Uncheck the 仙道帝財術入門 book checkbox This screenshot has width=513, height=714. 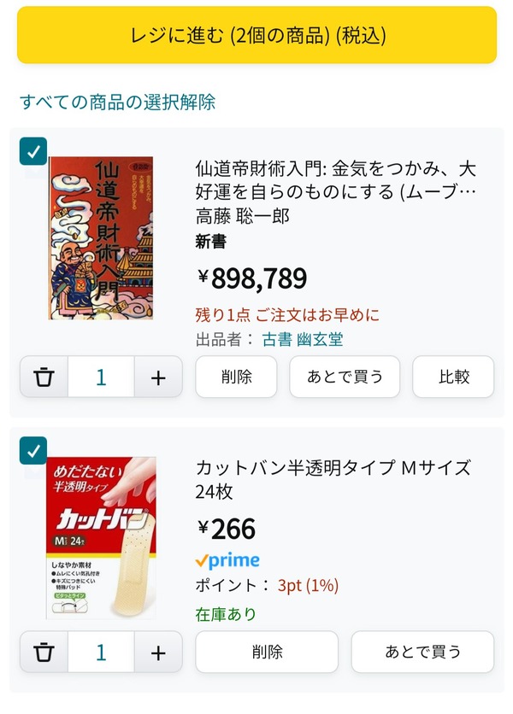(33, 151)
